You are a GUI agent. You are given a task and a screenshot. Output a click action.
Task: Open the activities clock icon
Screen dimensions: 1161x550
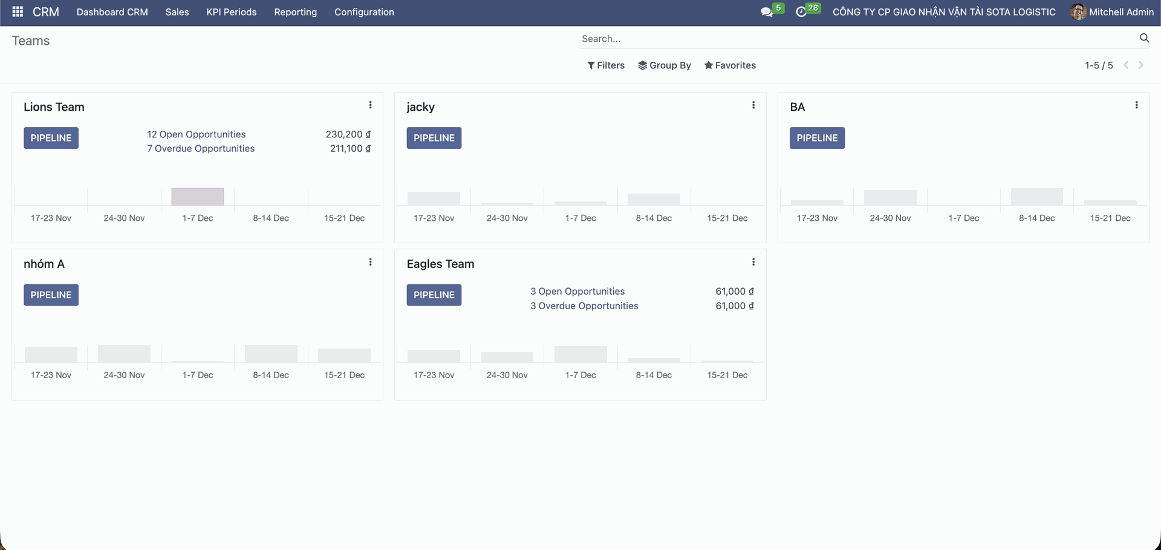(x=801, y=12)
